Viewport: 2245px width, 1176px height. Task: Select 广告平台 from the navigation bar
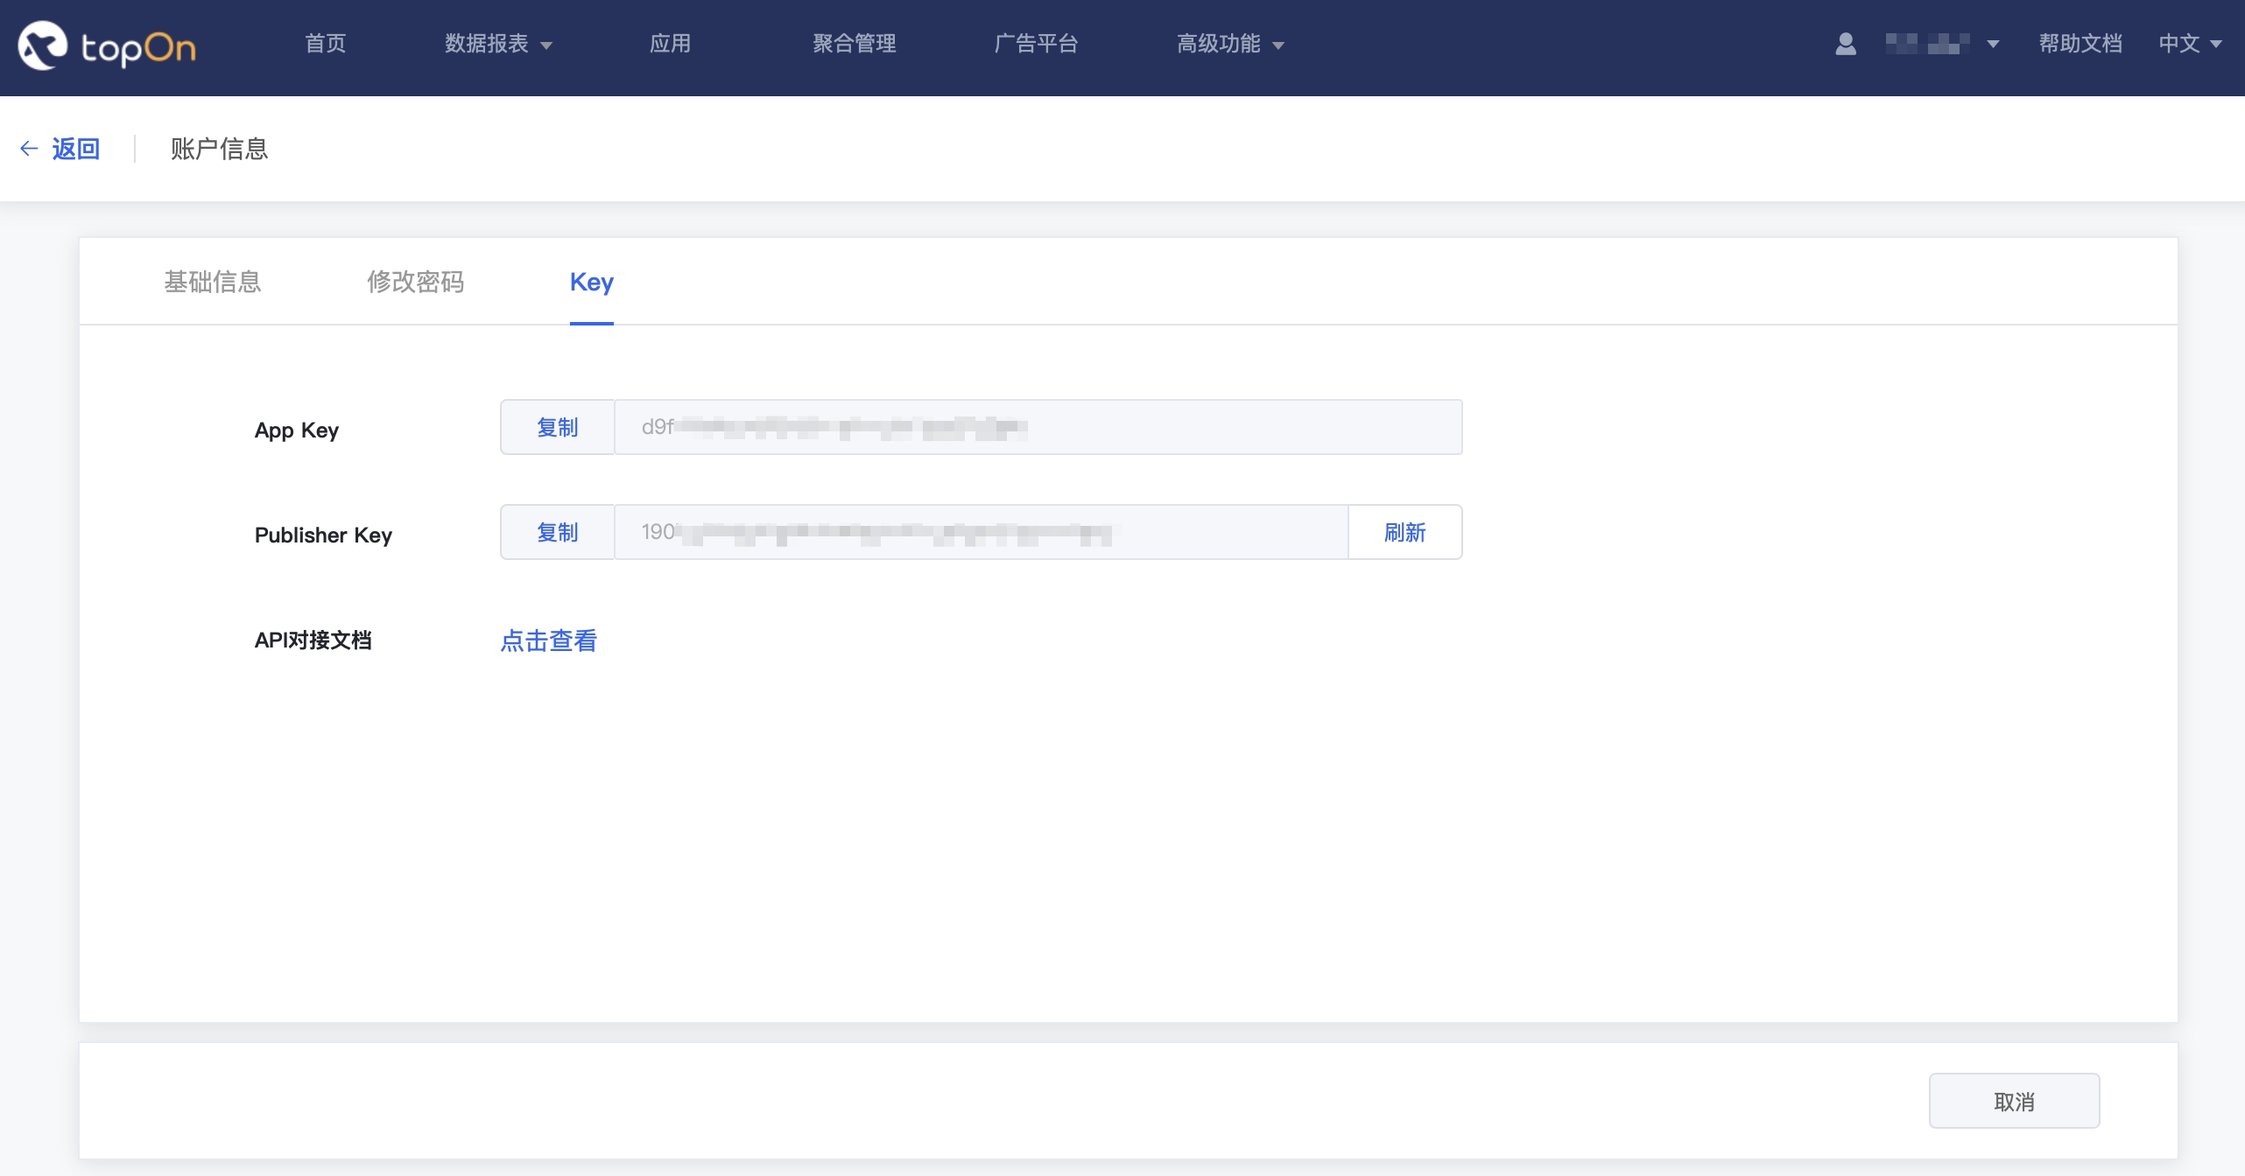[x=1036, y=44]
